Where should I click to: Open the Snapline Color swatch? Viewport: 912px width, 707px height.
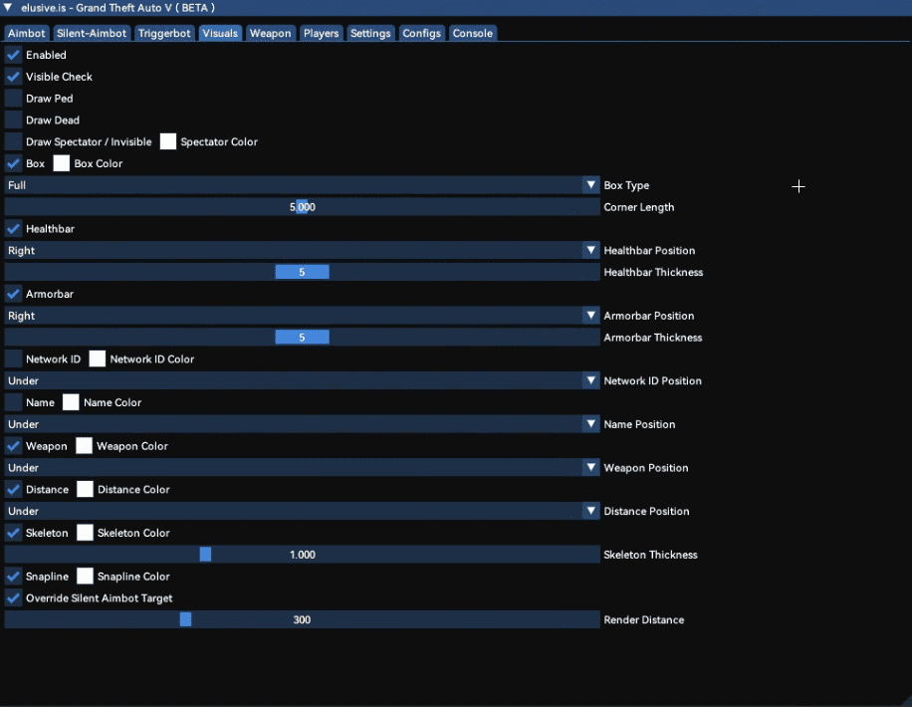pos(85,577)
